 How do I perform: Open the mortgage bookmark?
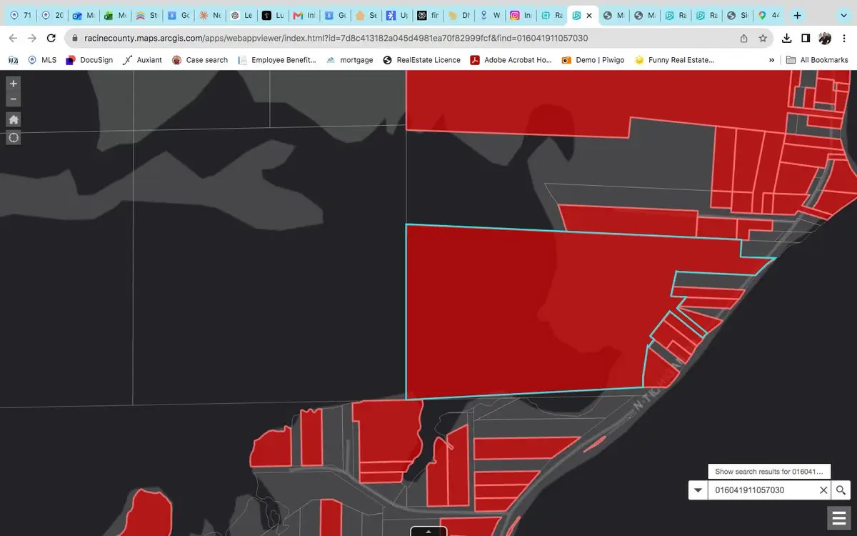pyautogui.click(x=349, y=60)
